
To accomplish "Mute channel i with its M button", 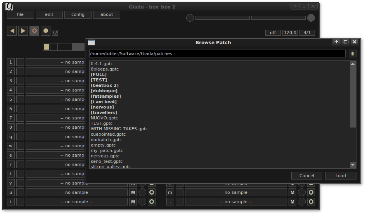I will click(x=133, y=202).
